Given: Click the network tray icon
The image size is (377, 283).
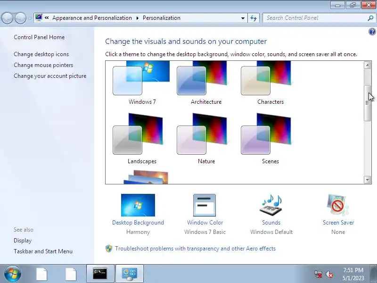Looking at the screenshot, I should click(x=318, y=274).
